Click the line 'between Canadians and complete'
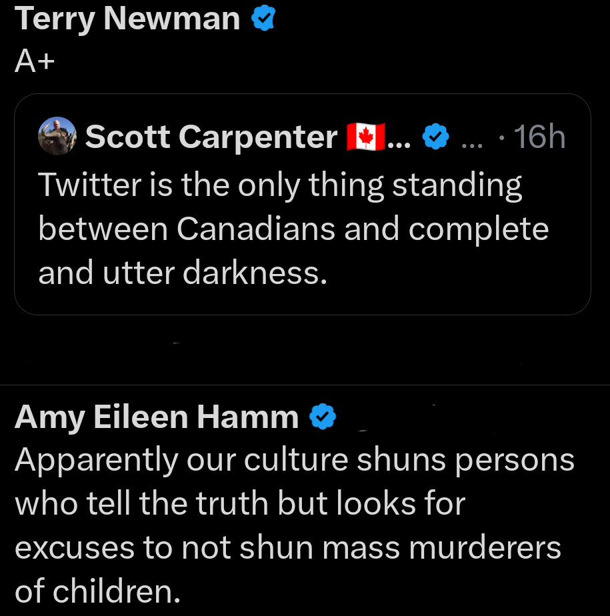This screenshot has height=616, width=610. (293, 229)
